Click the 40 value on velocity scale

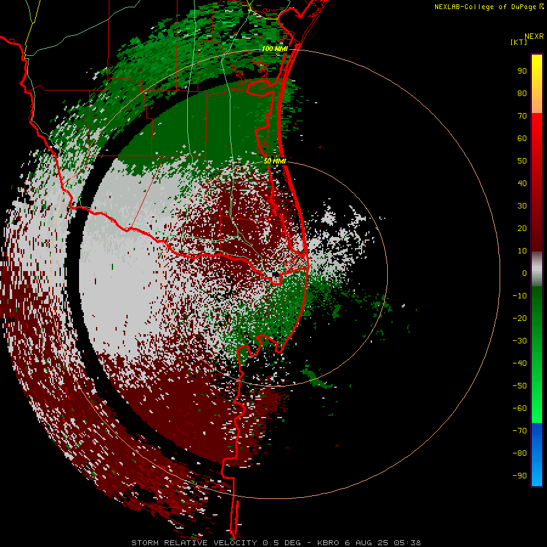[x=522, y=183]
